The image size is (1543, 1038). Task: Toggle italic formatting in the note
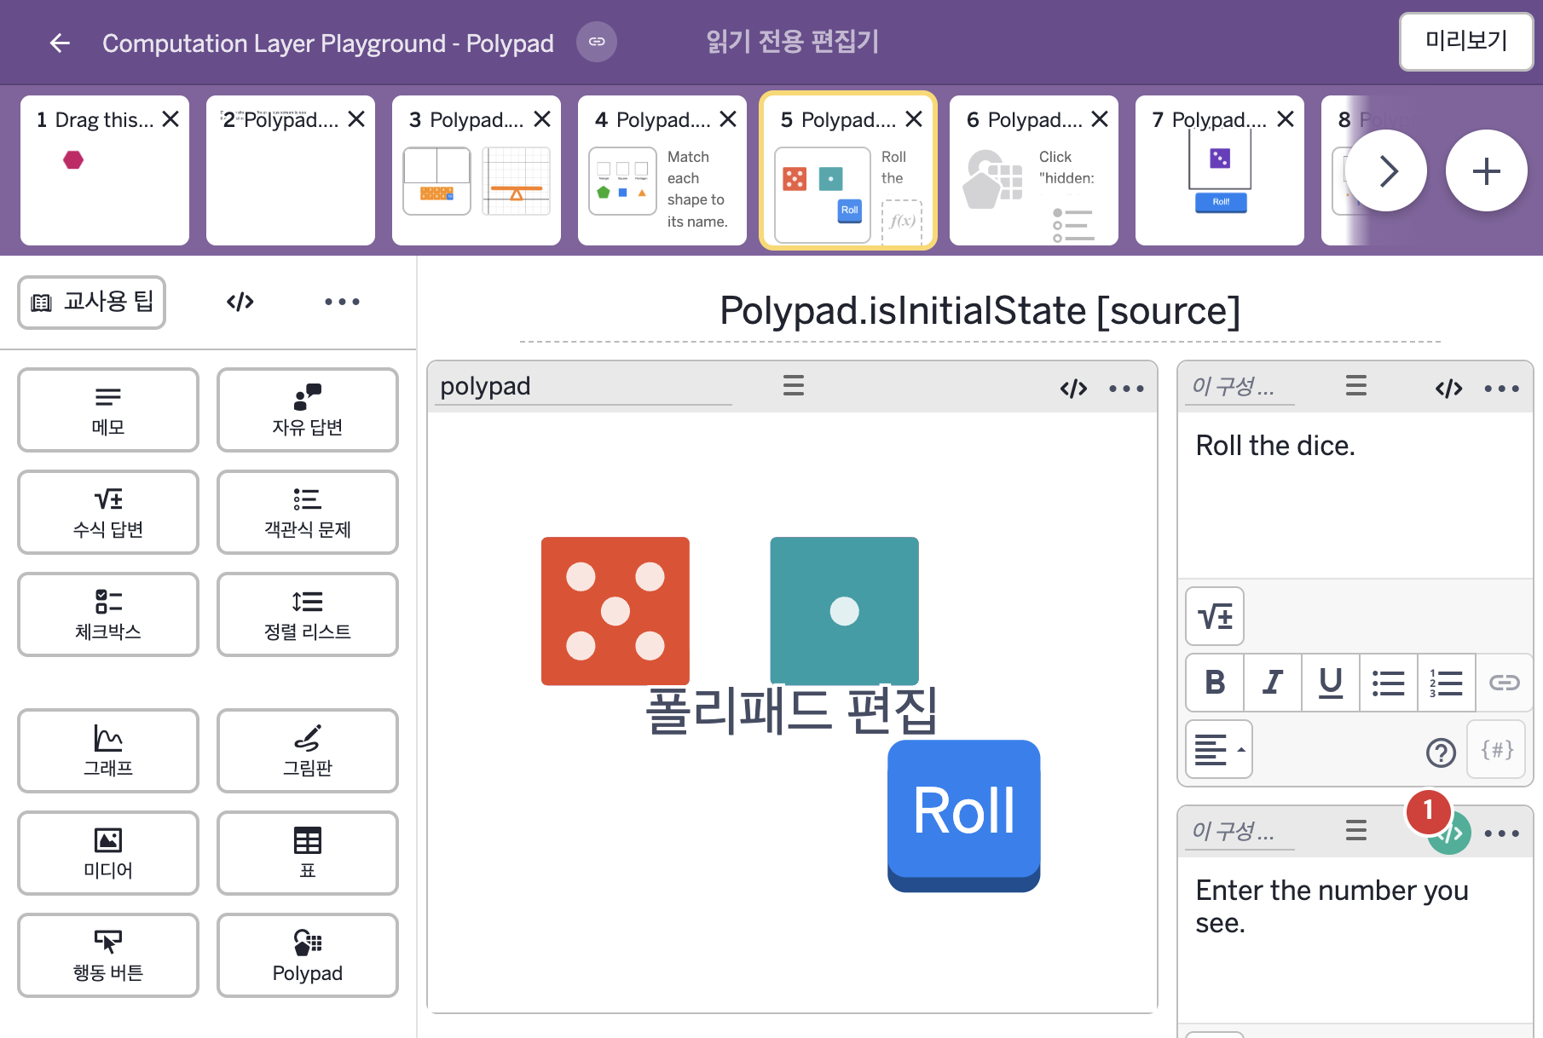pos(1273,683)
